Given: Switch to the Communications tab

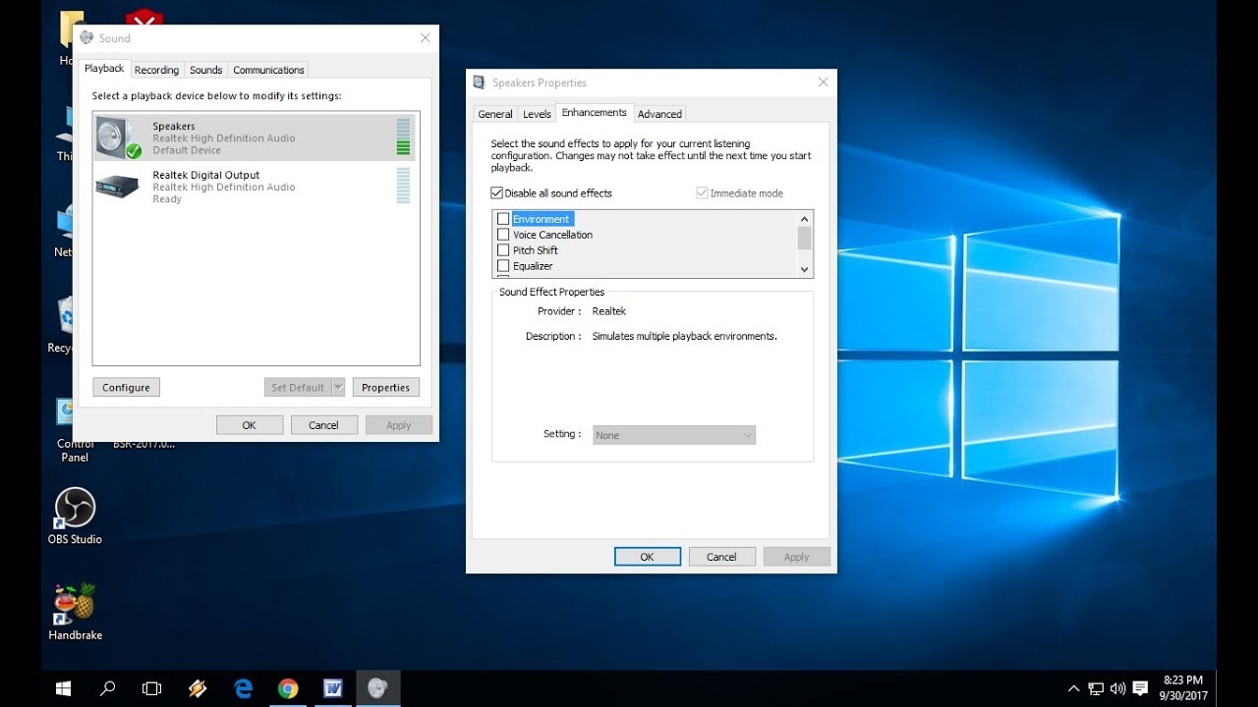Looking at the screenshot, I should click(268, 70).
